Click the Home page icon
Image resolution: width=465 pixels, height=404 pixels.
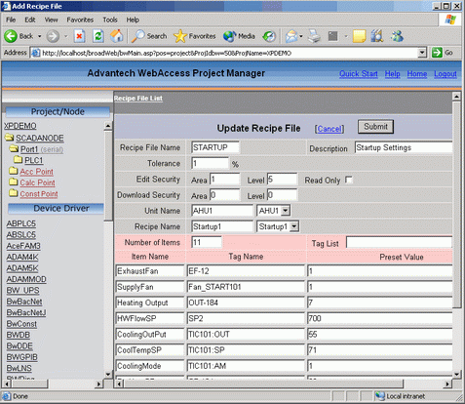click(116, 36)
